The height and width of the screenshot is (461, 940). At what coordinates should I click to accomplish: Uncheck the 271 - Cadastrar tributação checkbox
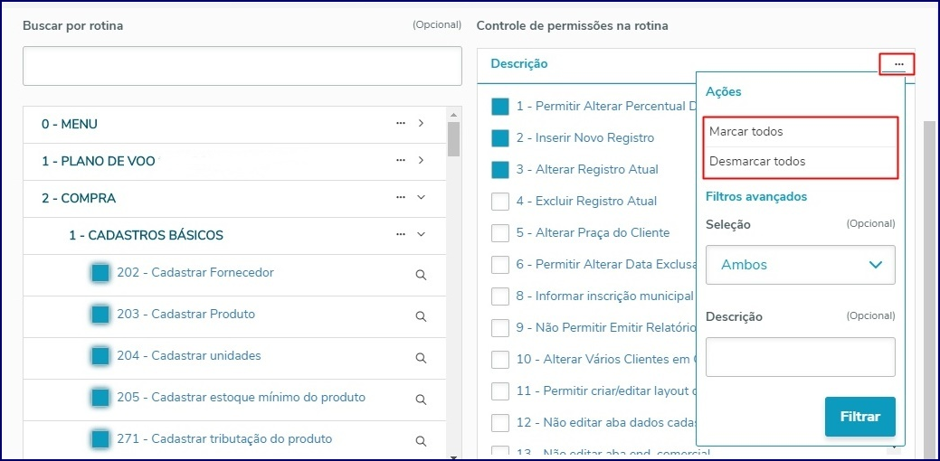click(100, 439)
